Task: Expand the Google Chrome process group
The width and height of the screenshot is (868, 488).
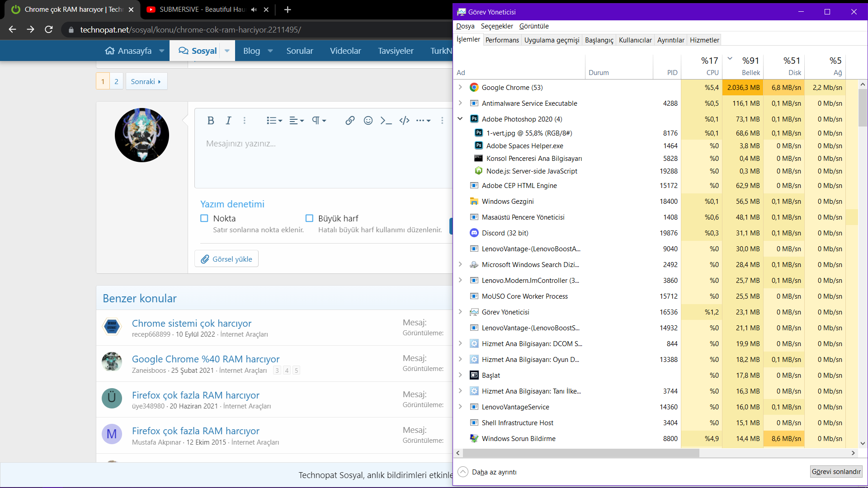Action: point(460,87)
